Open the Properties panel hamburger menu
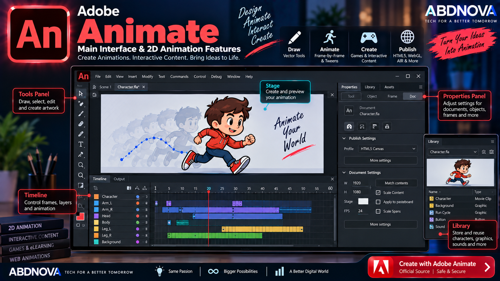Image resolution: width=500 pixels, height=281 pixels. point(421,87)
